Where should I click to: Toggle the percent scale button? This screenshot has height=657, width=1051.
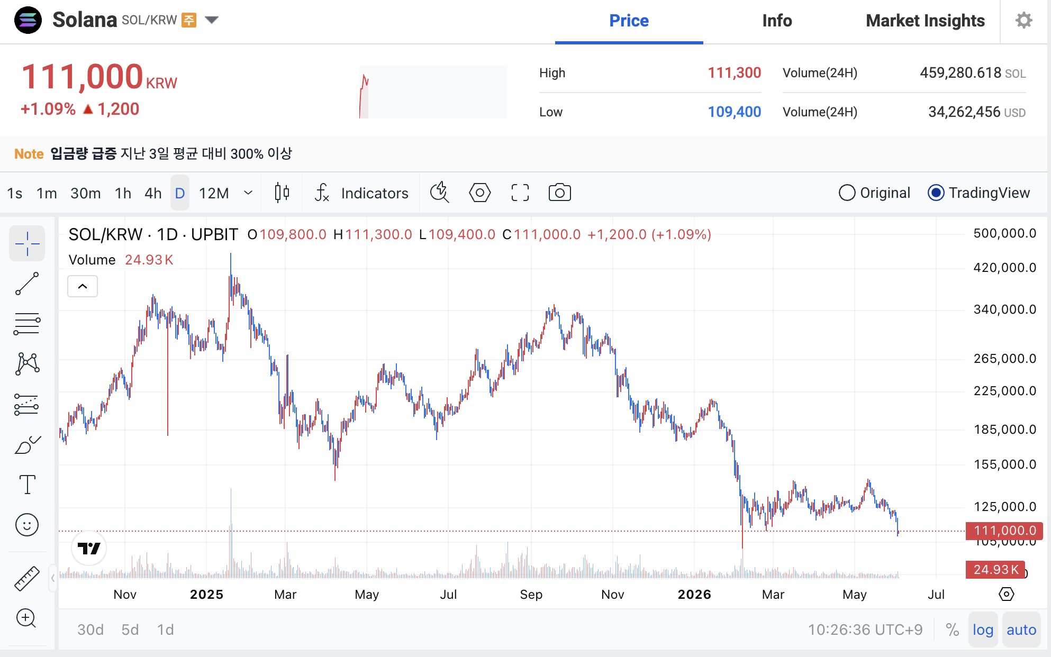pos(952,629)
